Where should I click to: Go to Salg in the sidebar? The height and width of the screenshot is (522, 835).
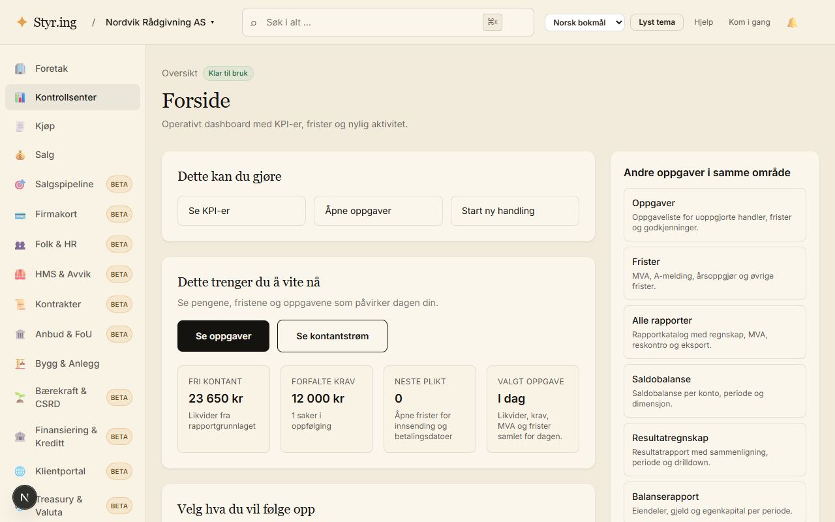(x=72, y=155)
